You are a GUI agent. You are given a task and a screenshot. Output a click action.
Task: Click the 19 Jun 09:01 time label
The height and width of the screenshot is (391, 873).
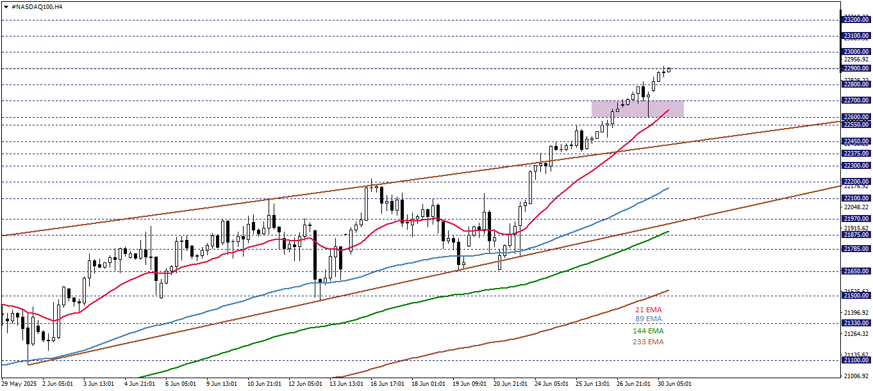470,384
